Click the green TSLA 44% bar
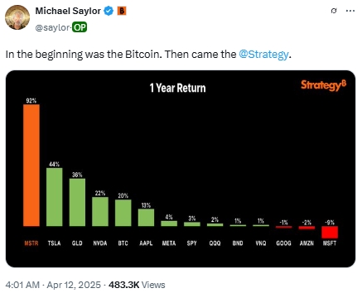The width and height of the screenshot is (362, 298). click(x=54, y=197)
